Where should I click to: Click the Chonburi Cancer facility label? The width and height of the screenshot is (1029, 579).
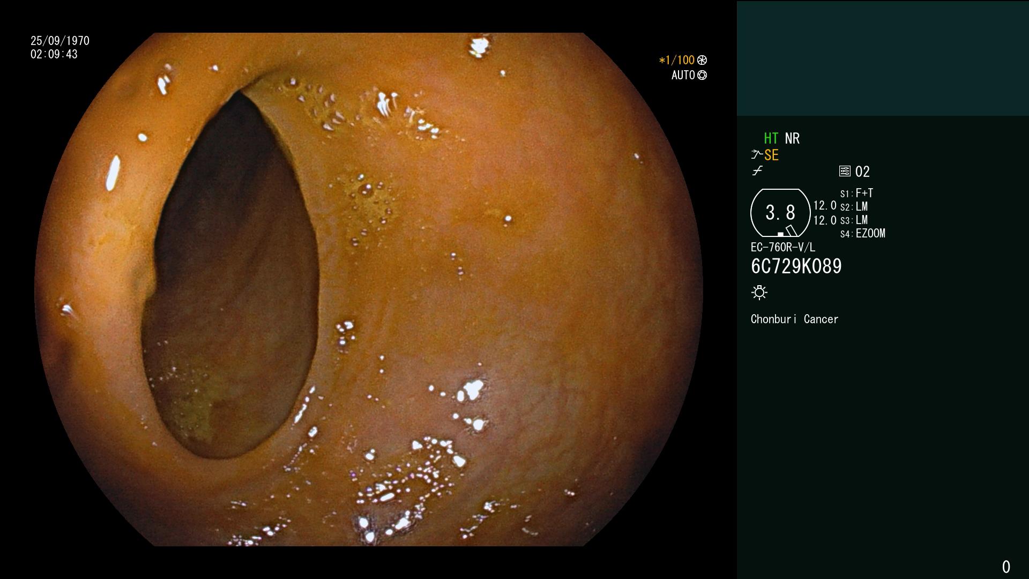tap(794, 319)
